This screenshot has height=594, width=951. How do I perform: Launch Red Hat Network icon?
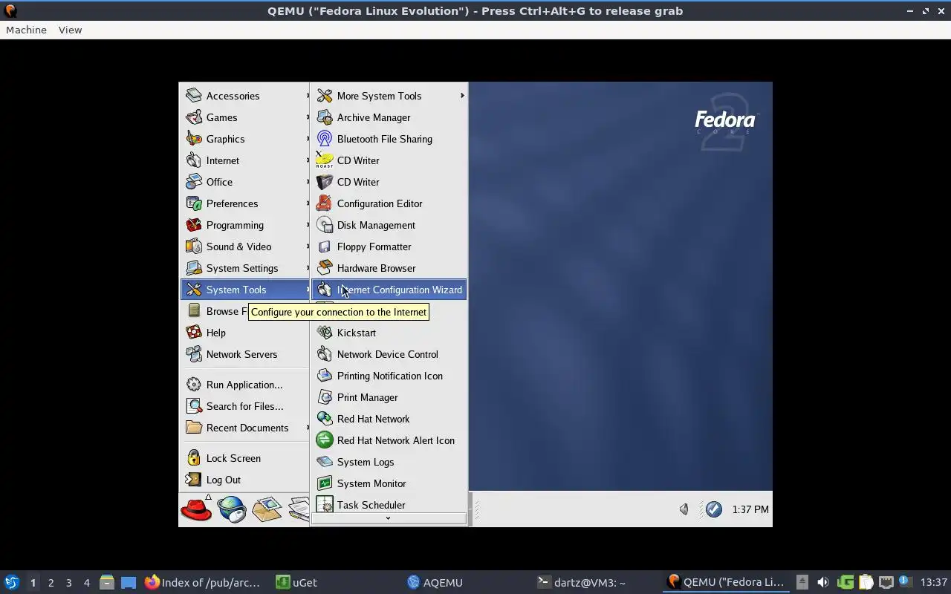coord(325,419)
